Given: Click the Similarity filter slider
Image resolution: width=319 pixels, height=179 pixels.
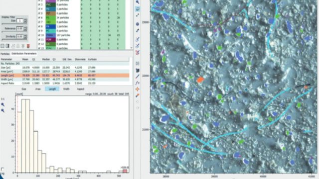Looking at the screenshot, I should (14, 40).
